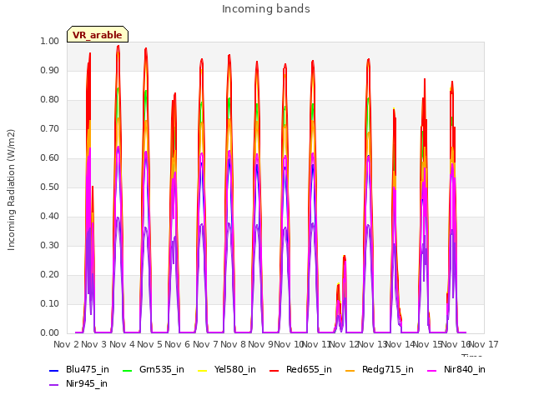Click the 0.00 y-axis tick label
Screen dimensions: 534x400
pyautogui.click(x=50, y=332)
